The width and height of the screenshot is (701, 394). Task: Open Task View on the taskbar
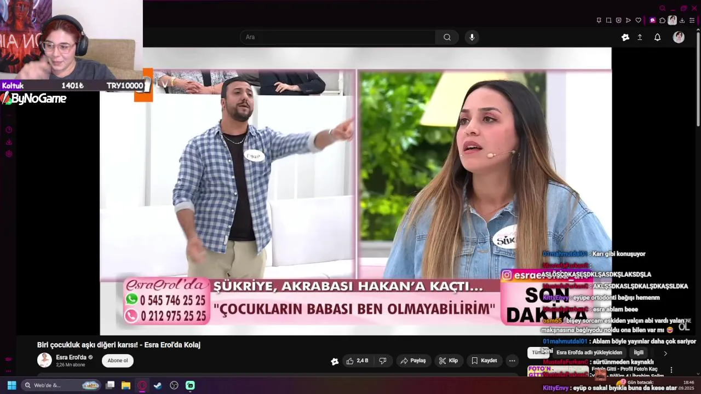110,385
